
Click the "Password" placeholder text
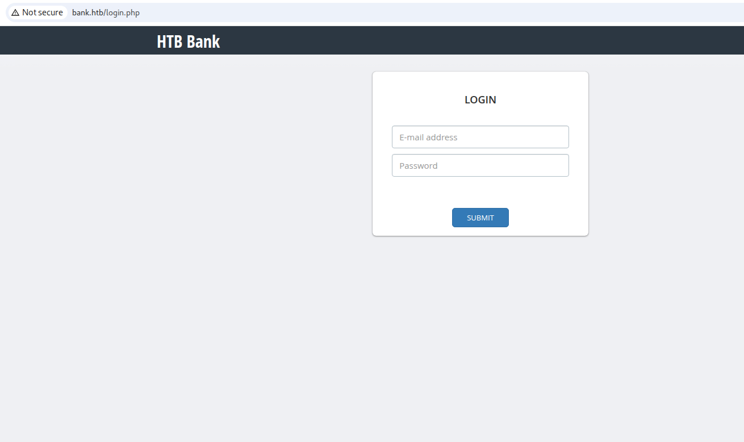(419, 166)
